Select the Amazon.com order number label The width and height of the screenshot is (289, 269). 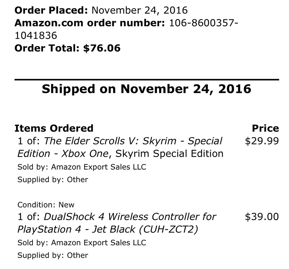pyautogui.click(x=90, y=23)
